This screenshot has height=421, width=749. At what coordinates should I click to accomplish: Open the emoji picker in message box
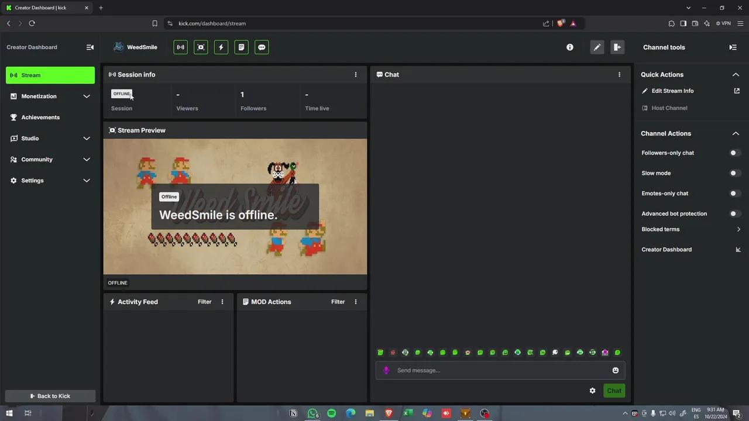pos(616,370)
